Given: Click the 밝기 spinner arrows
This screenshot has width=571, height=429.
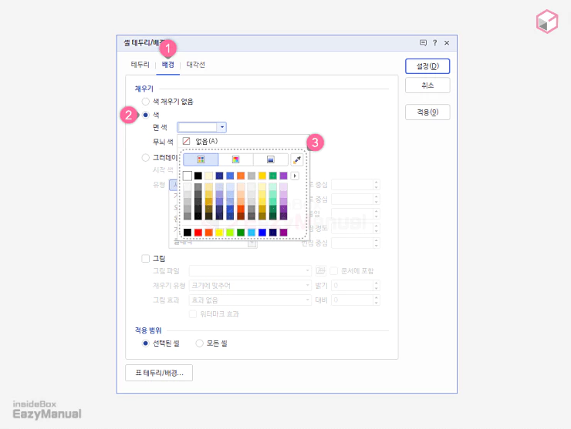Looking at the screenshot, I should coord(377,286).
